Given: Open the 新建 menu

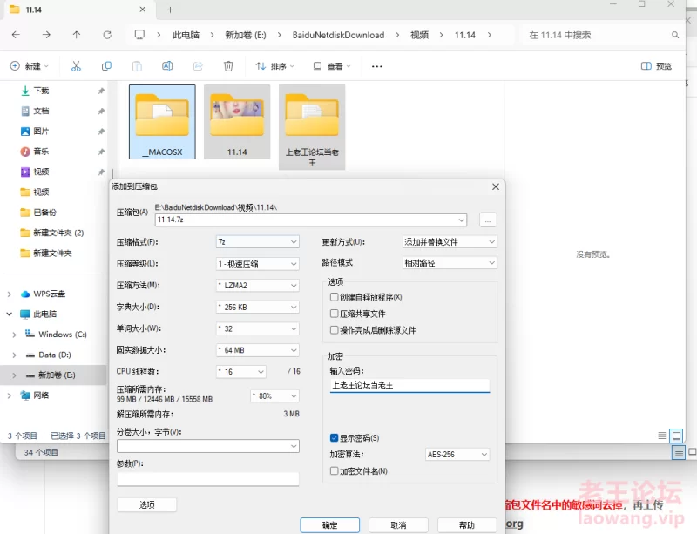Looking at the screenshot, I should (x=30, y=66).
